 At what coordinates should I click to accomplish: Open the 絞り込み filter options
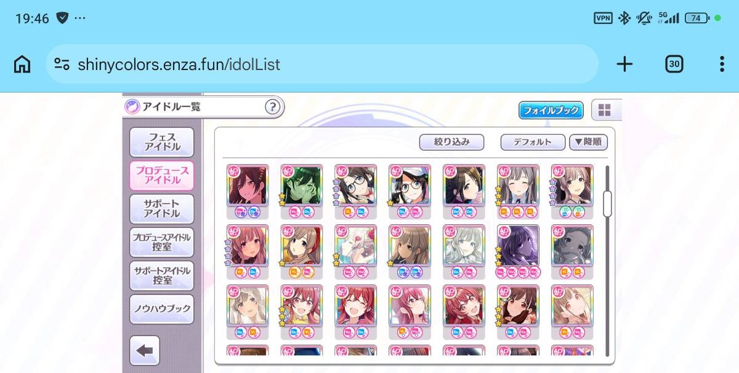[x=451, y=142]
